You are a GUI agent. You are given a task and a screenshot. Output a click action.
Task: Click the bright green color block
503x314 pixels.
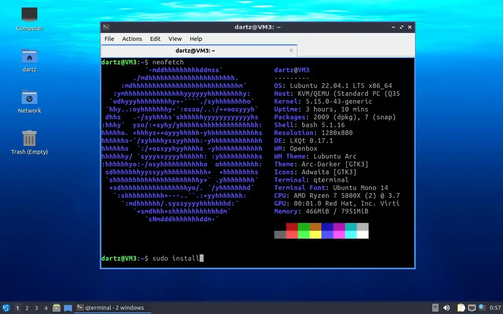304,235
